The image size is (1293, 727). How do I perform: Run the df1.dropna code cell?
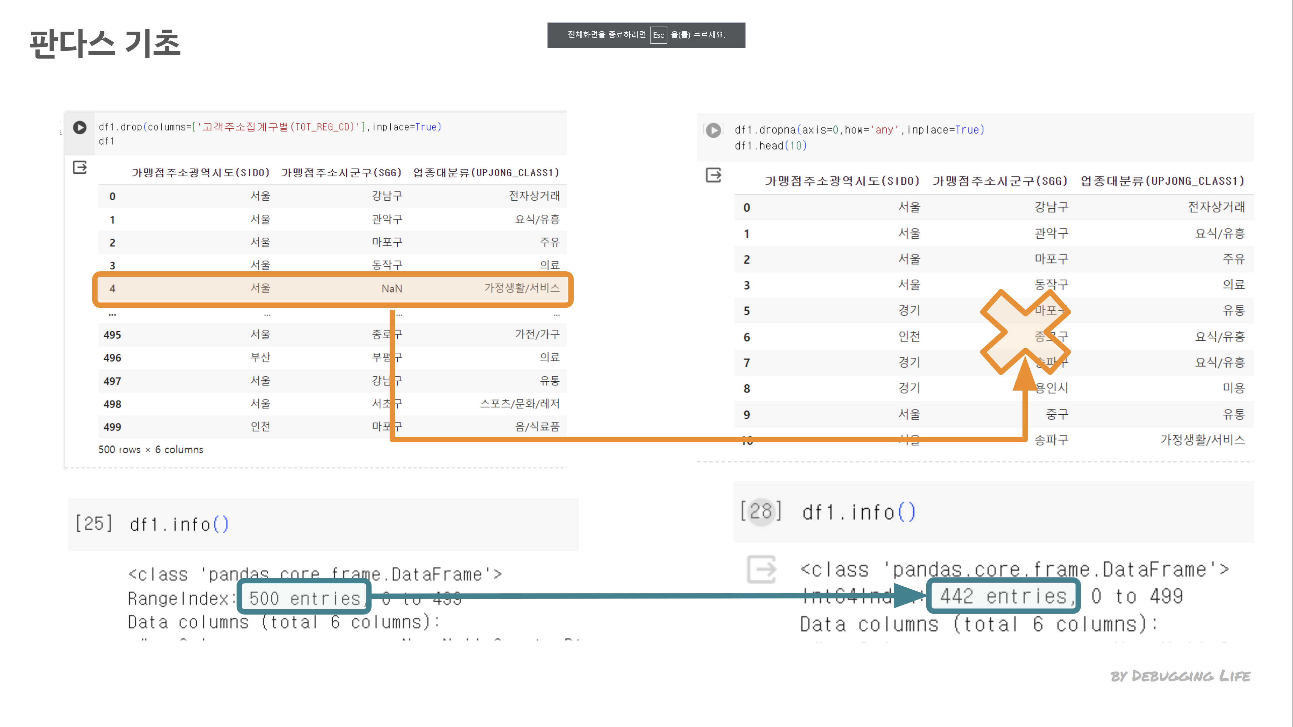coord(713,131)
